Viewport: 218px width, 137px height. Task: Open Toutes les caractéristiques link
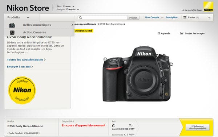[x=26, y=60]
